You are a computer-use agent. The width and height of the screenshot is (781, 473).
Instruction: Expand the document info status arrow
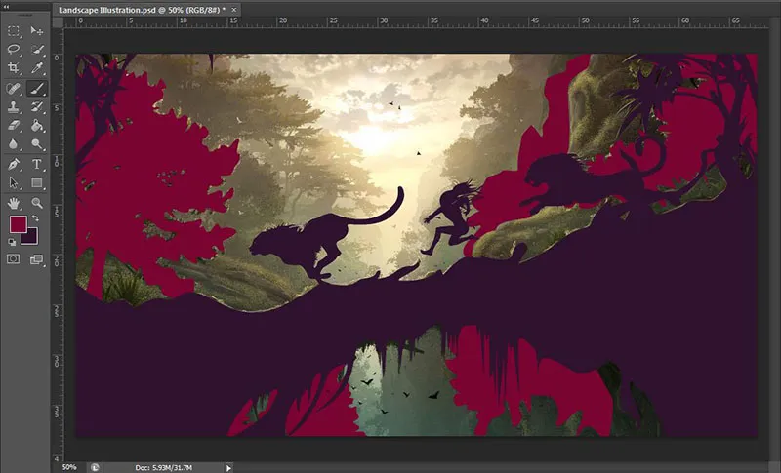[229, 467]
